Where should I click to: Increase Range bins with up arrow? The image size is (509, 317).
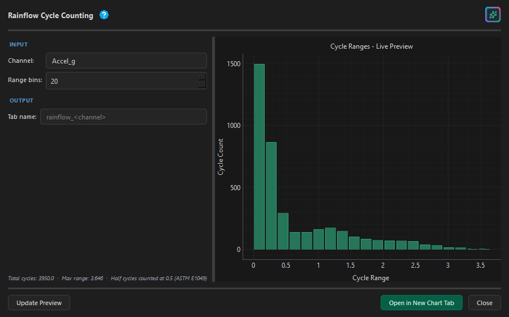tap(202, 77)
